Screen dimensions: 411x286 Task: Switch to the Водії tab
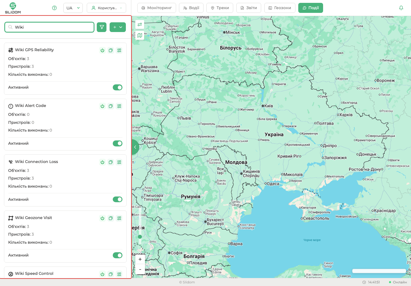[191, 8]
